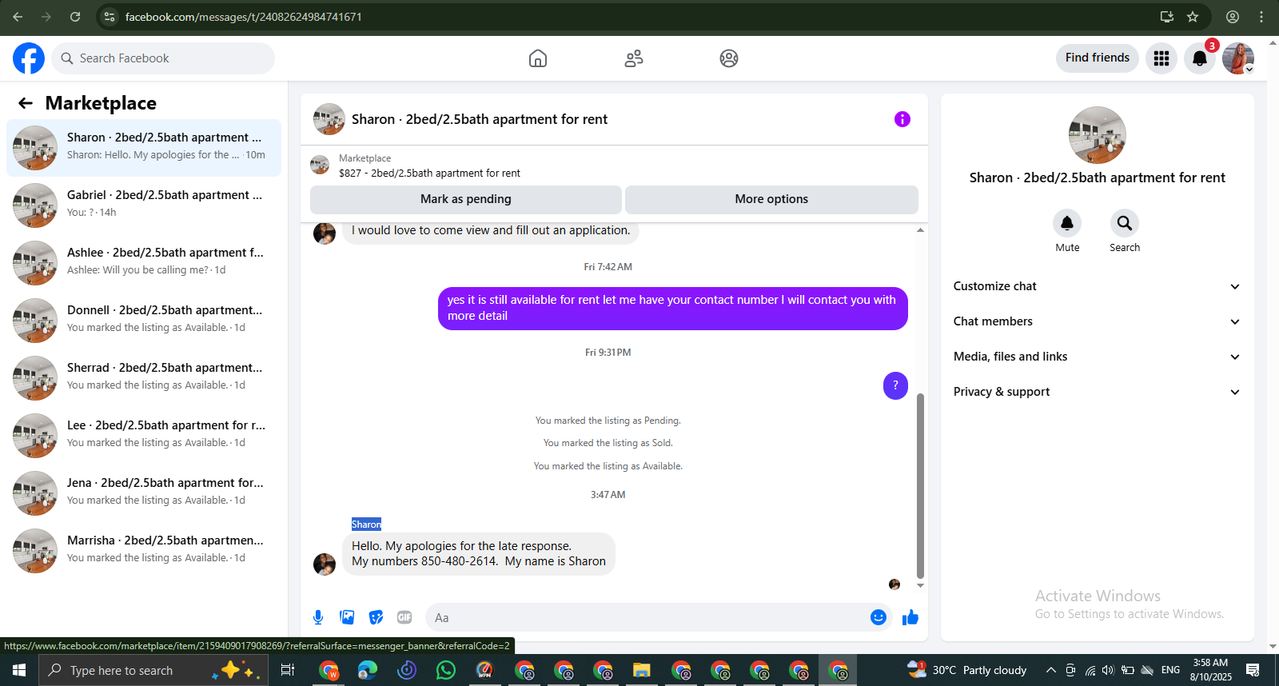The height and width of the screenshot is (686, 1279).
Task: Open Windows Task View
Action: click(x=288, y=670)
